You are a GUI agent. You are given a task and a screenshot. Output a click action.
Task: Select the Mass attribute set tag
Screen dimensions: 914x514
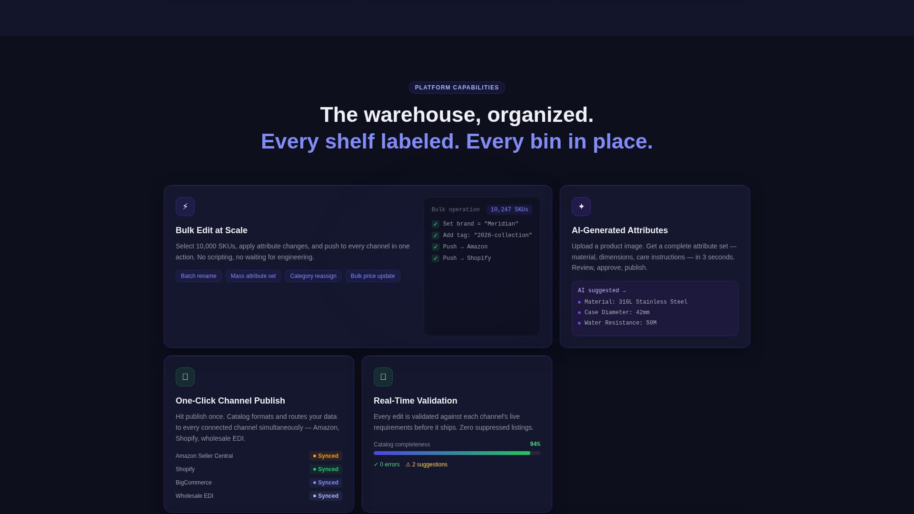pos(253,276)
